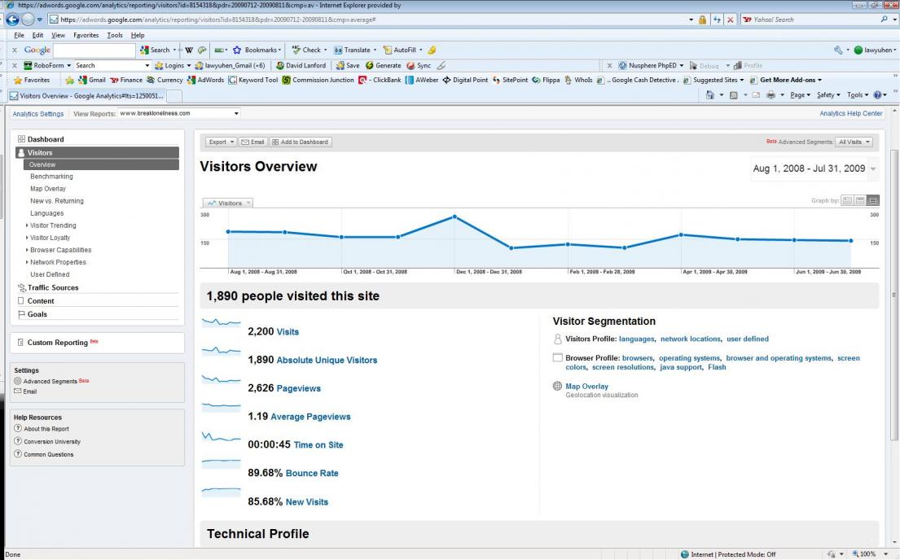This screenshot has height=560, width=900.
Task: Open the Internet Explorer print icon
Action: (x=770, y=94)
